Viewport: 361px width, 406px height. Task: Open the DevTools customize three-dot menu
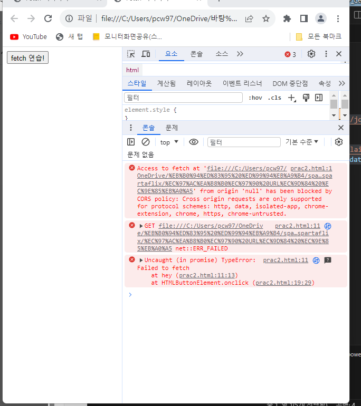[x=326, y=54]
